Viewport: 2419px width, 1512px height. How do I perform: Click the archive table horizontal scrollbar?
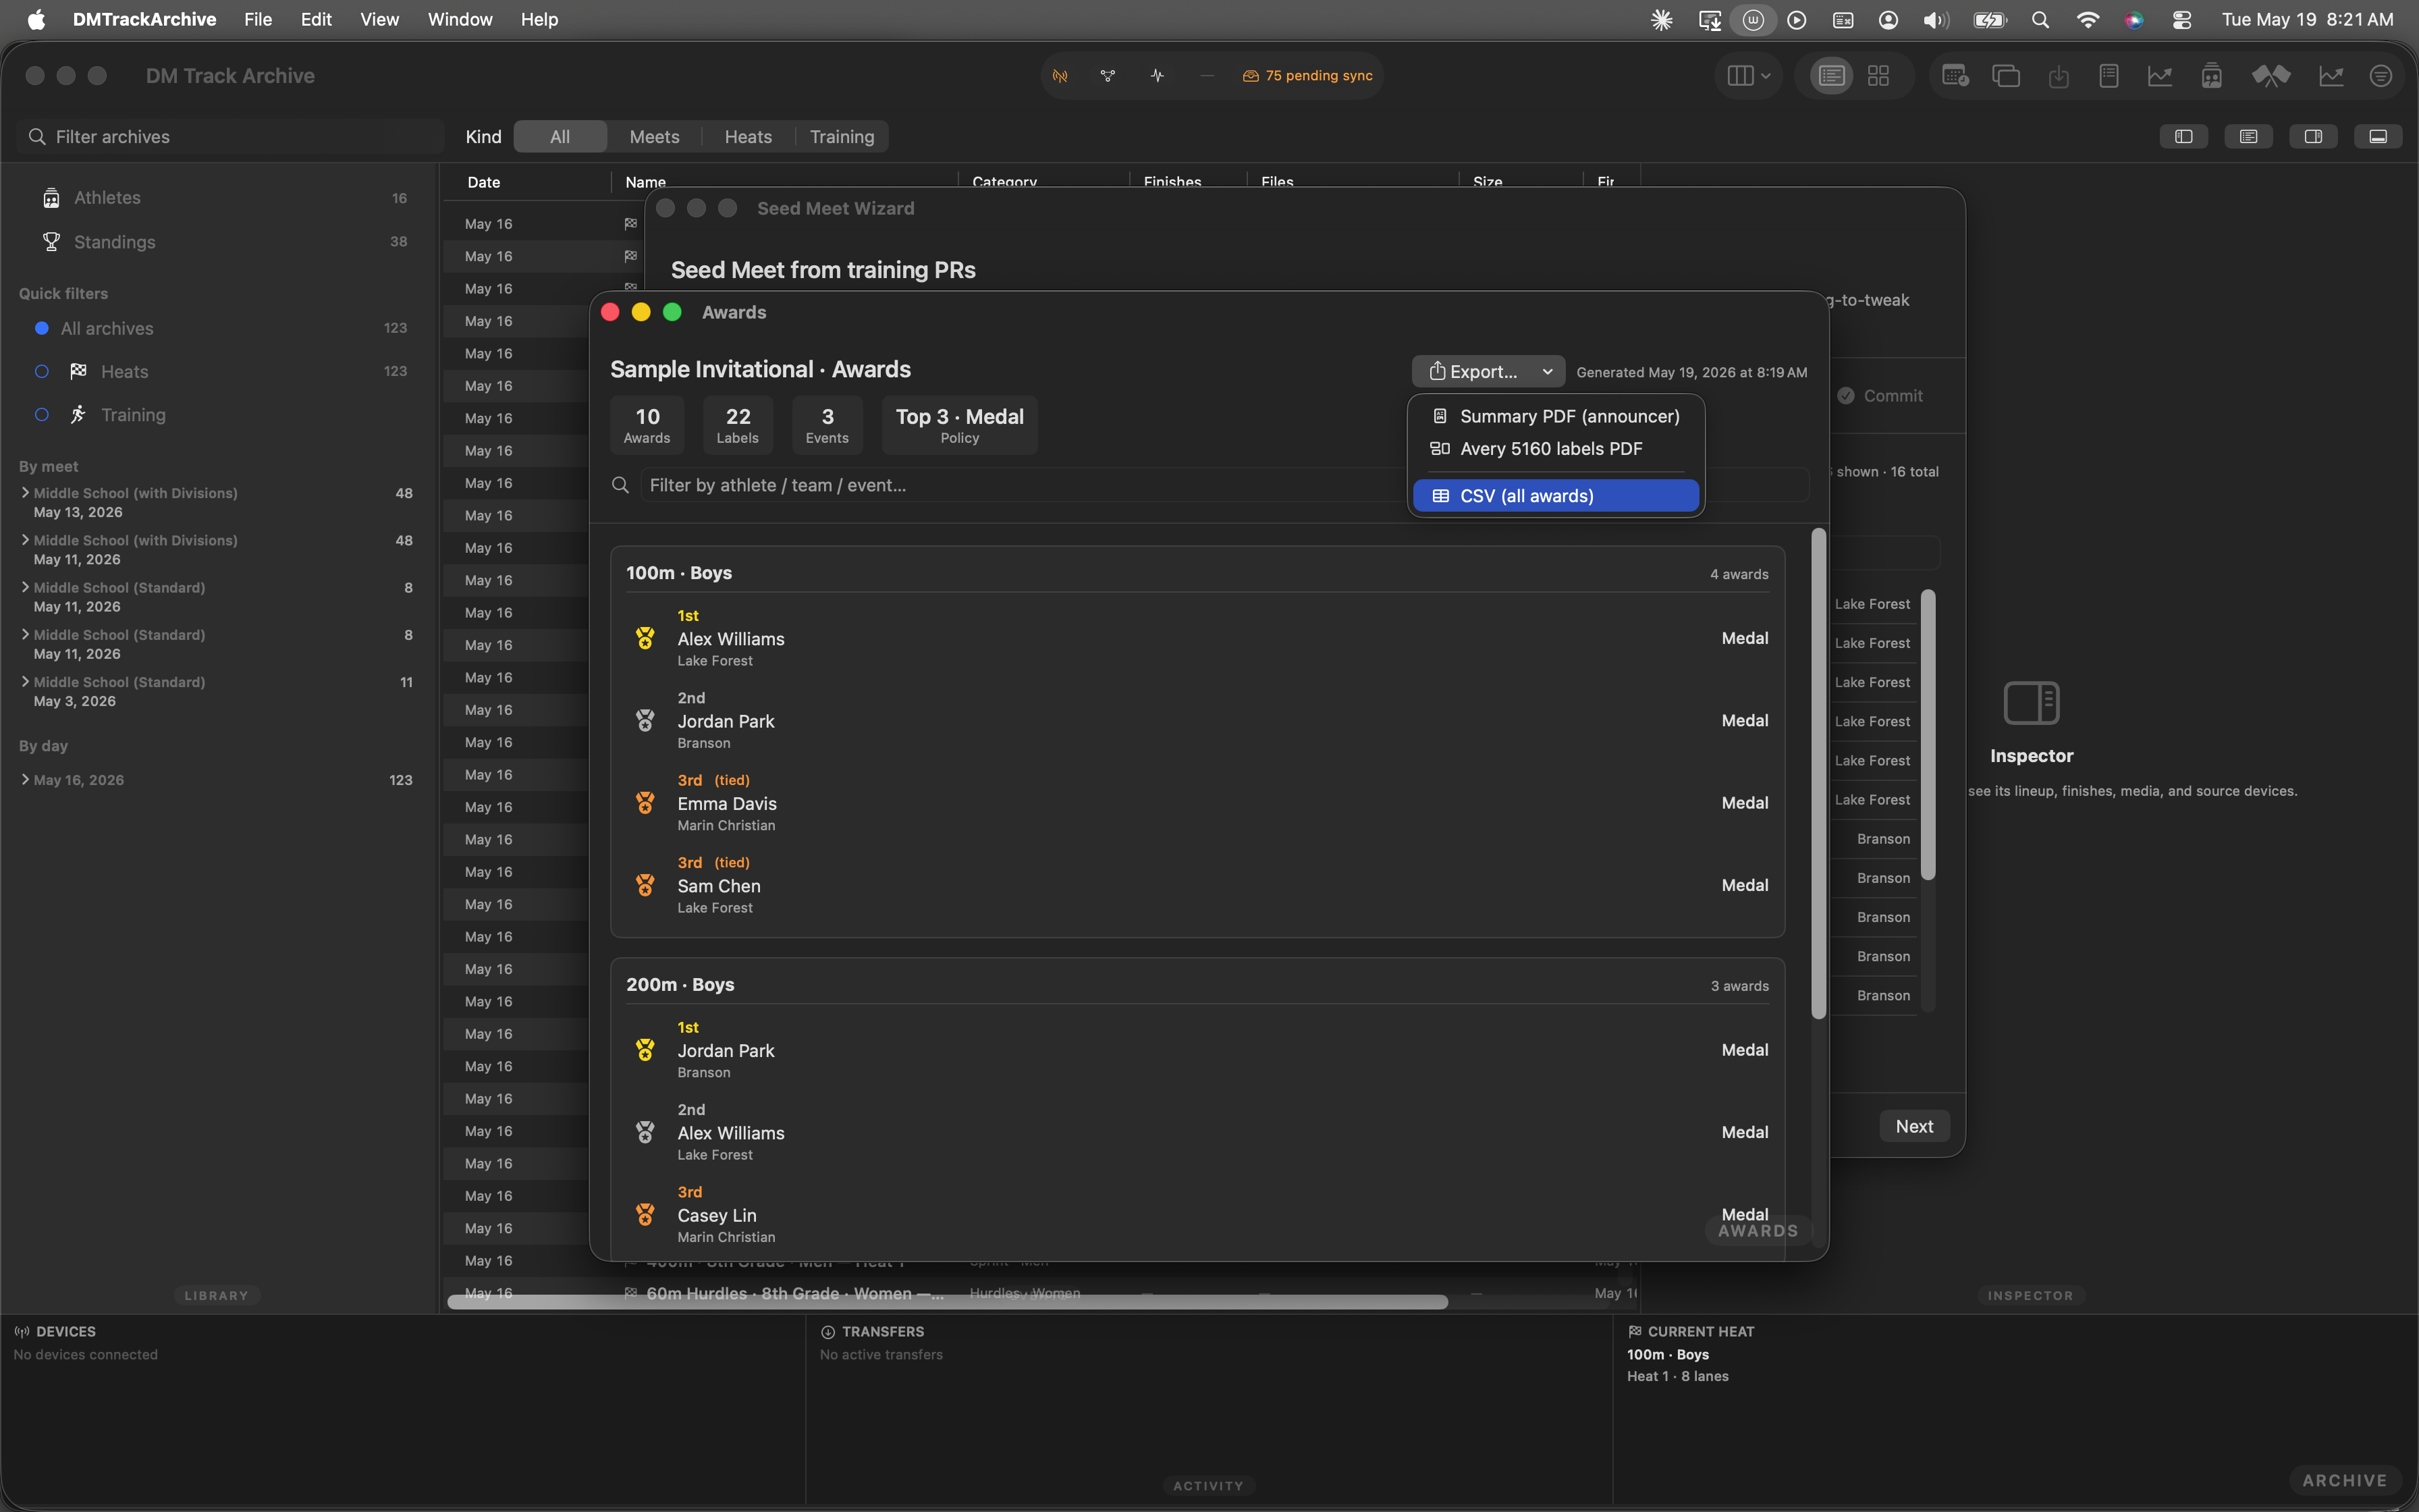click(946, 1302)
